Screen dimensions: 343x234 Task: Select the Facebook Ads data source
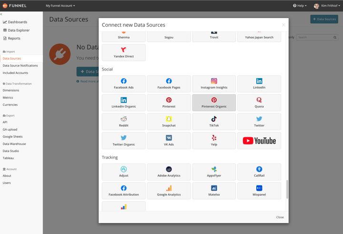click(123, 84)
